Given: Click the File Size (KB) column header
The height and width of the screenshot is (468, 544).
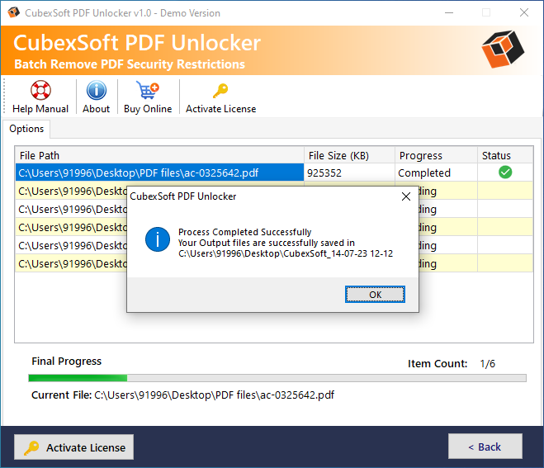Looking at the screenshot, I should click(348, 155).
